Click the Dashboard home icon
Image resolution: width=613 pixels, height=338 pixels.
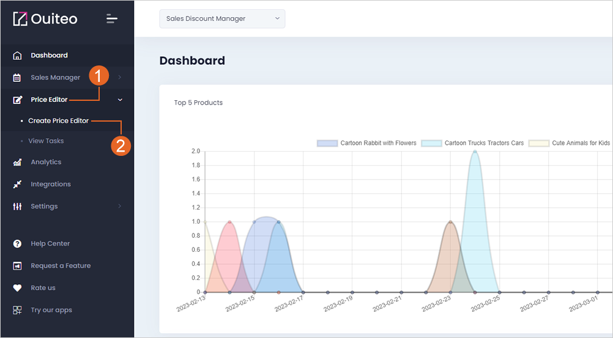(17, 56)
